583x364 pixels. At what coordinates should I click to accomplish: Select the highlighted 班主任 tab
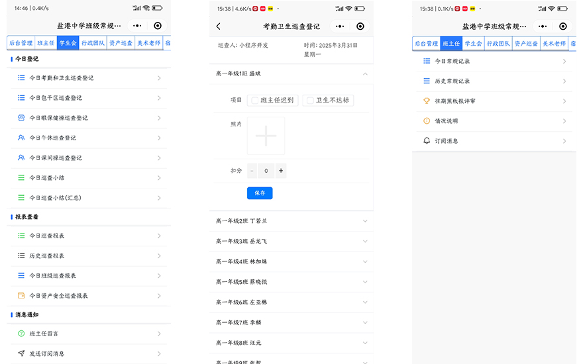451,44
